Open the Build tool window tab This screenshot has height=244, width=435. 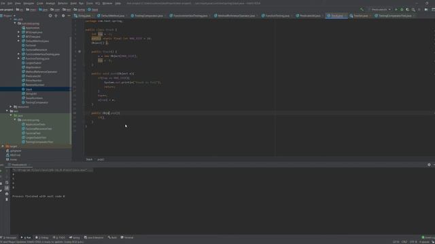[x=112, y=237]
